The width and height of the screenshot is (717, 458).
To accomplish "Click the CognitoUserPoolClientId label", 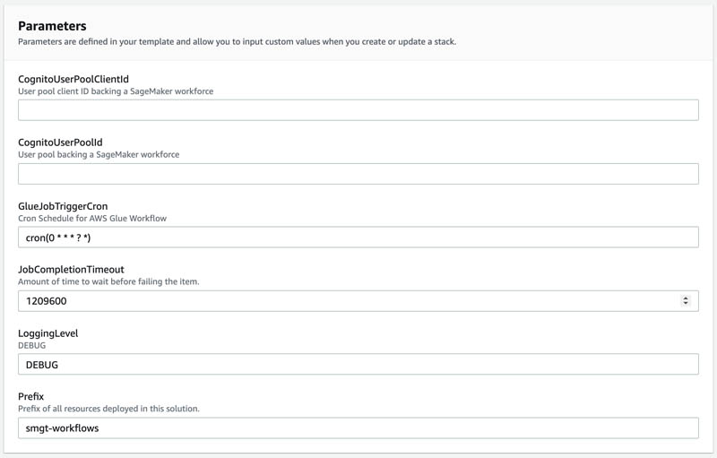I will [x=73, y=79].
